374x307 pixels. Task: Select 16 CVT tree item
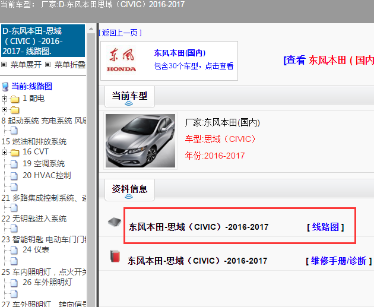[x=36, y=151]
